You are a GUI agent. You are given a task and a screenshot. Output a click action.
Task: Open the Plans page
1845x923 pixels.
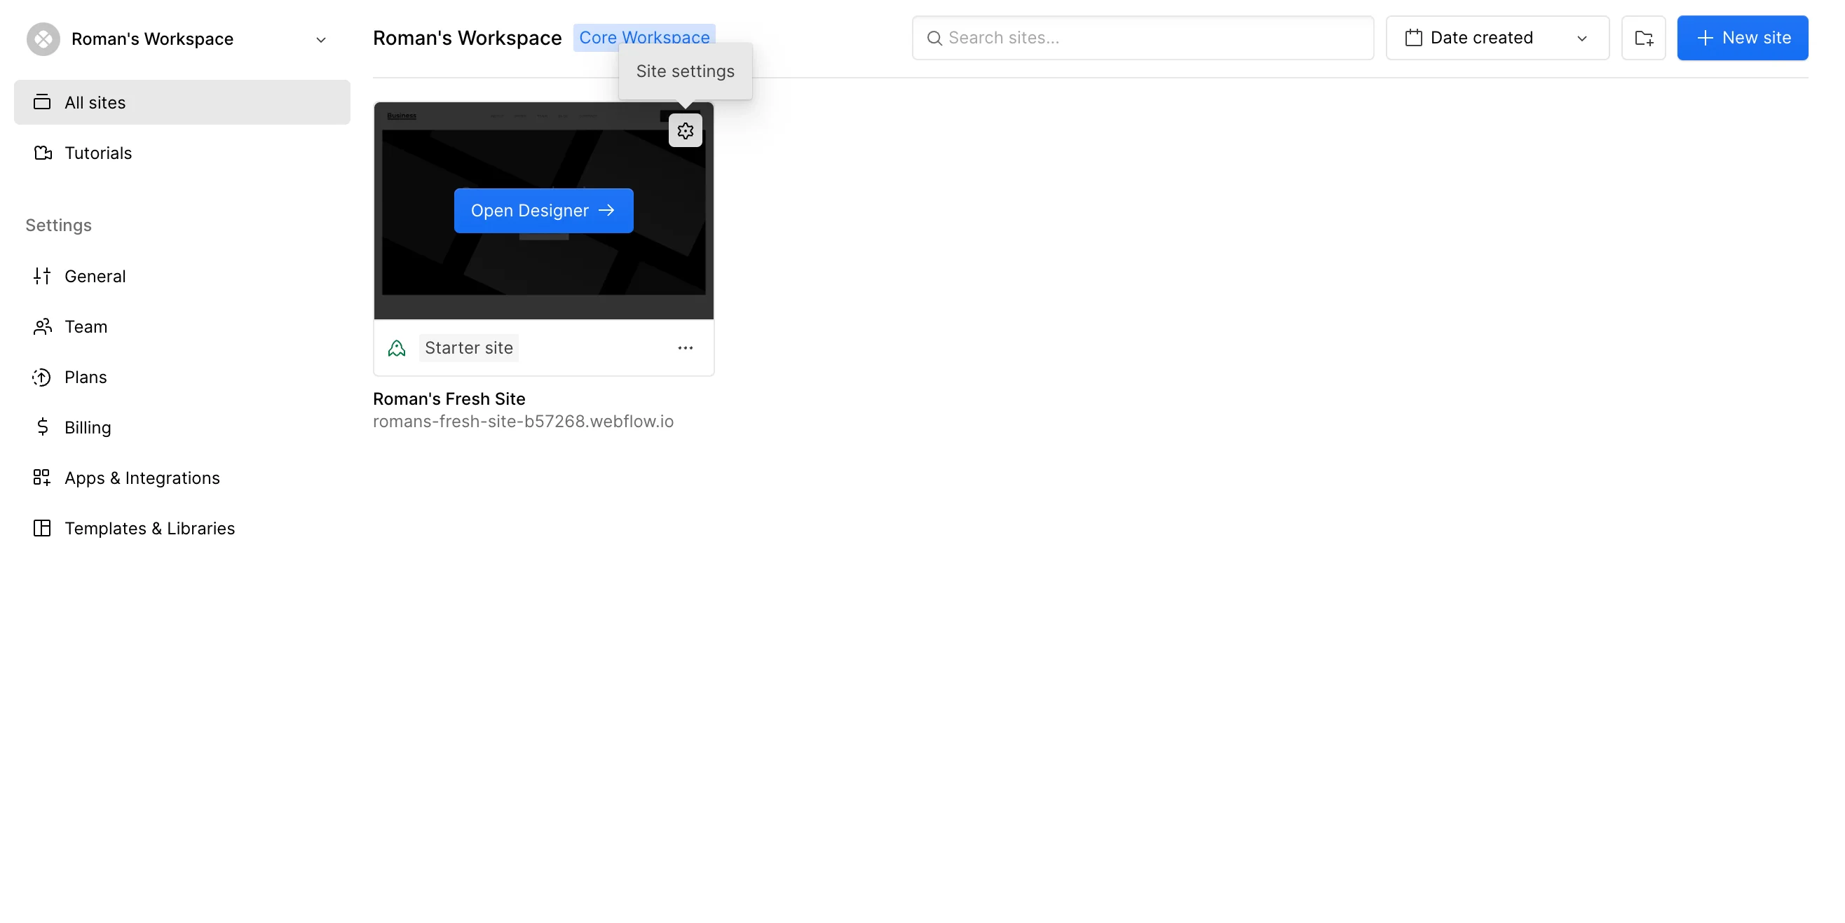[x=182, y=377]
